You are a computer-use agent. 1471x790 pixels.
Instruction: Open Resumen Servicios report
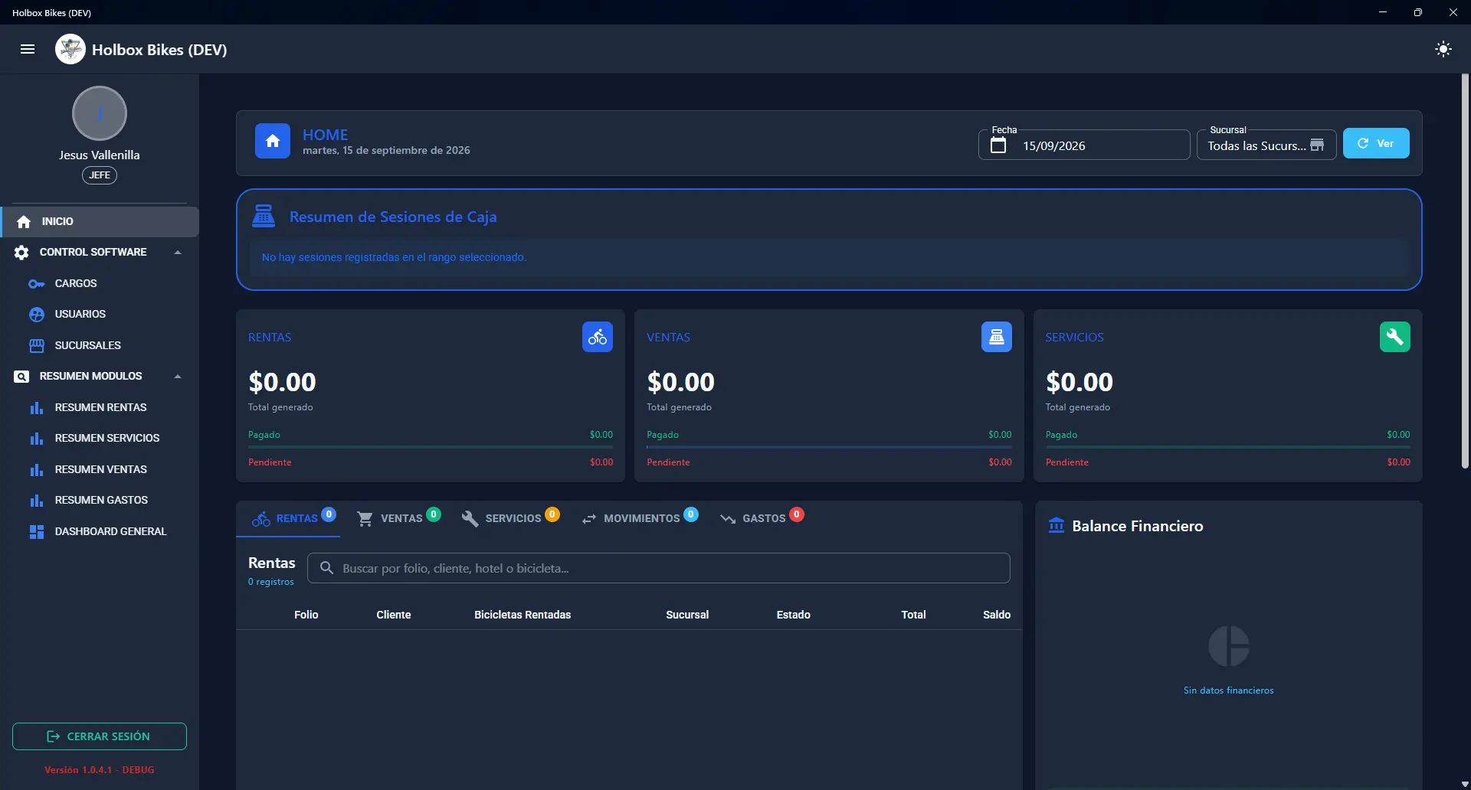click(100, 438)
